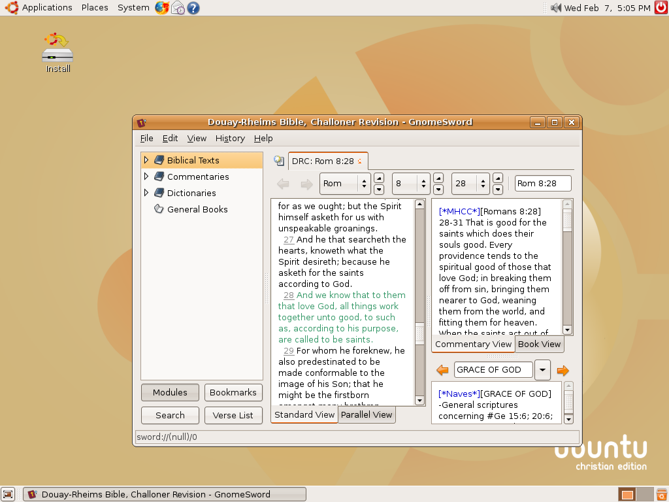Click the commentary pane scrollbar thumb
Viewport: 669px width, 502px height.
[x=567, y=220]
